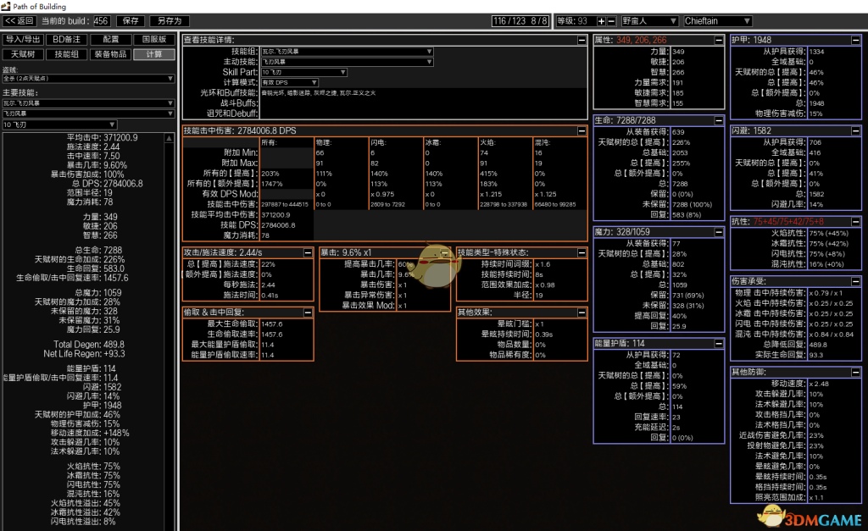This screenshot has height=531, width=868.
Task: Open the sidebar 飞刃风暴 active skill dropdown
Action: pos(88,113)
